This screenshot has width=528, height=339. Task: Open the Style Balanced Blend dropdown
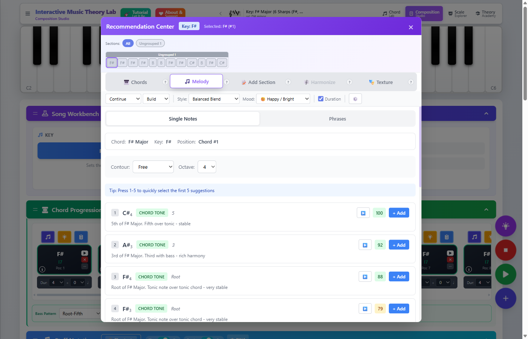(213, 99)
